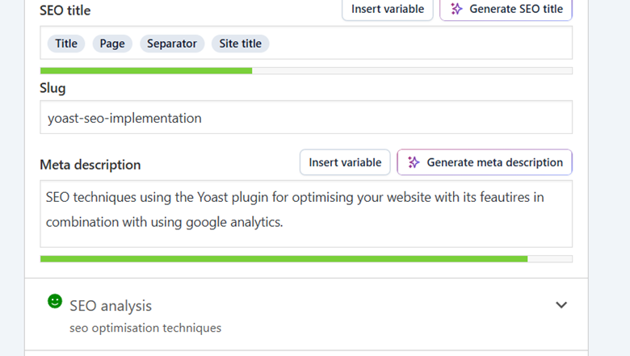Click the sparkle icon on Generate SEO title
This screenshot has width=630, height=356.
click(x=456, y=9)
